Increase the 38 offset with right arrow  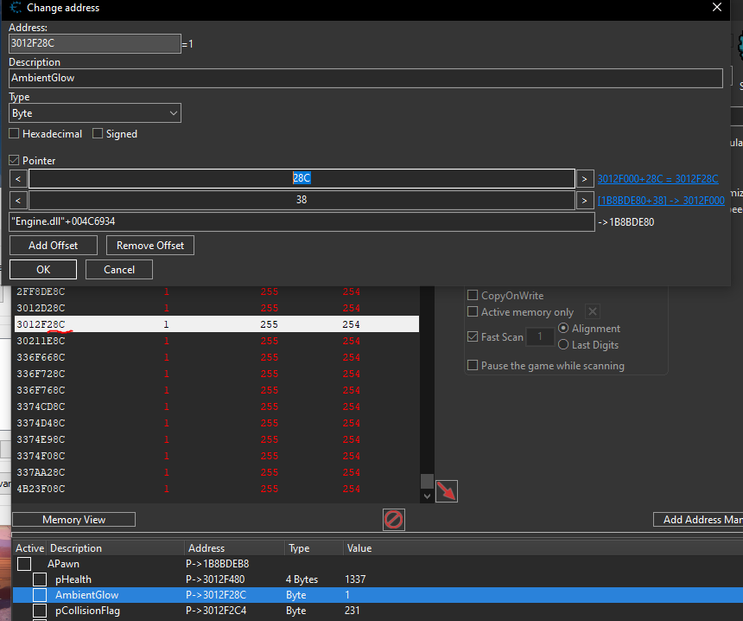[x=585, y=200]
